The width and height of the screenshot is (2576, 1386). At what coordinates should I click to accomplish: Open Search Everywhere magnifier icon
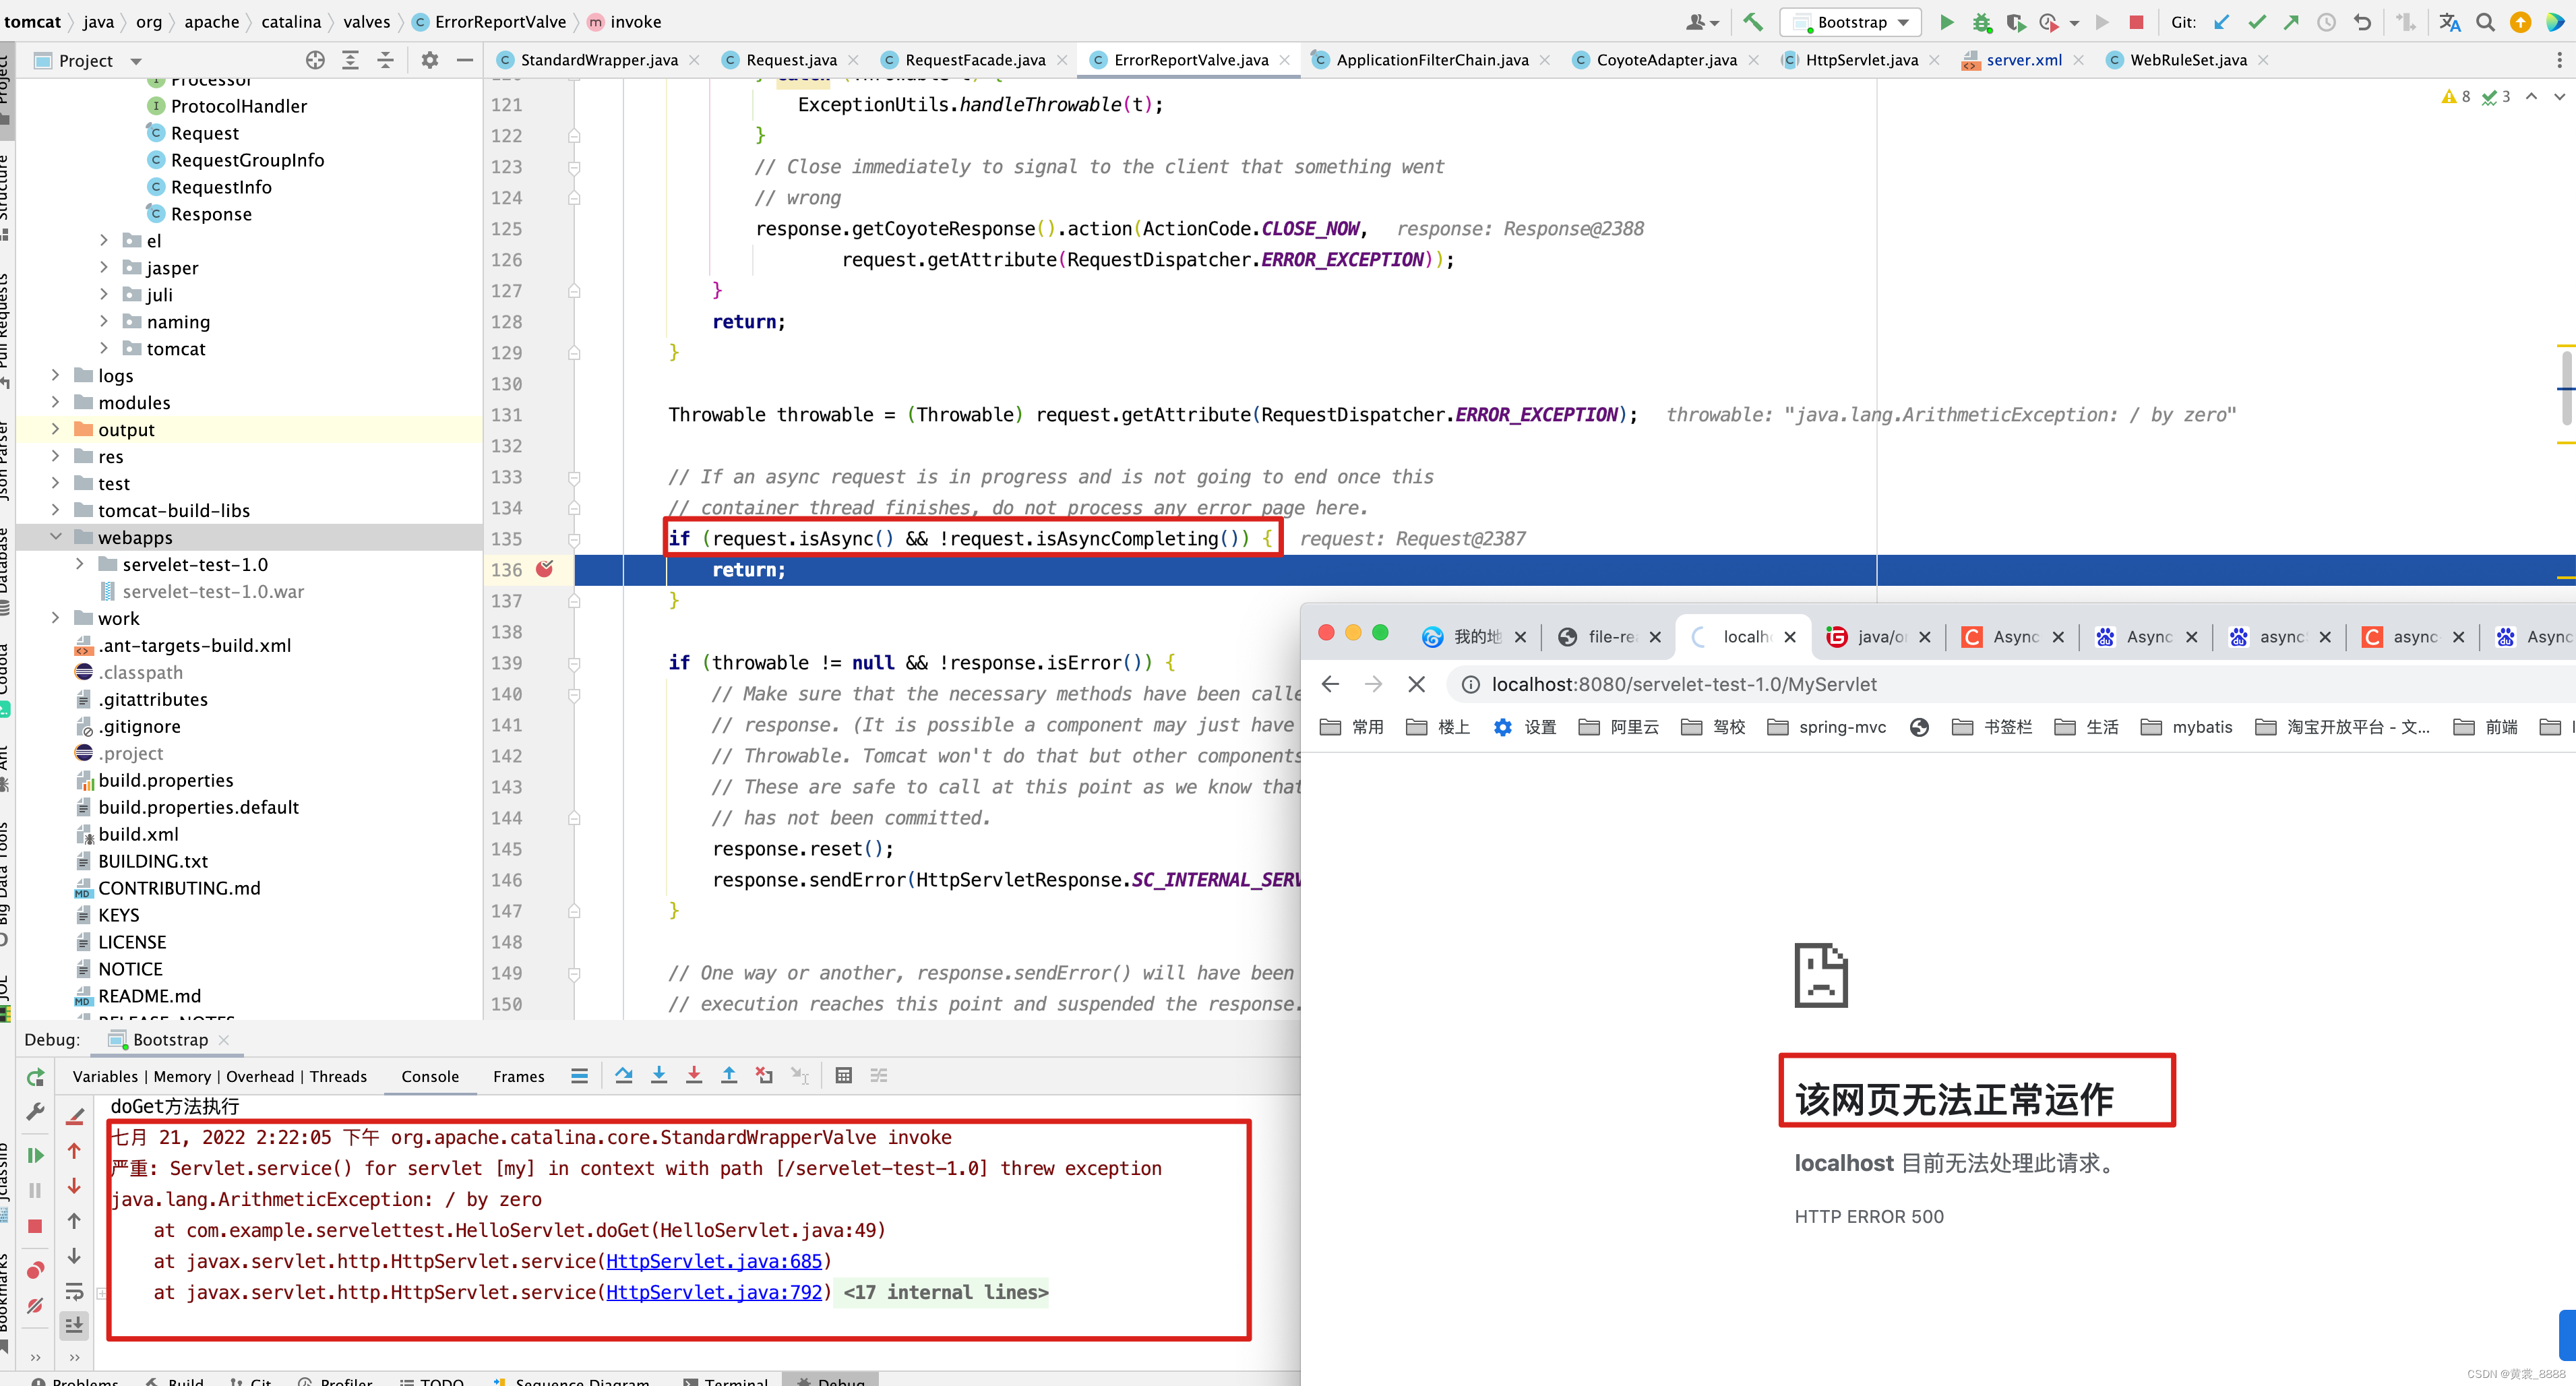point(2485,22)
